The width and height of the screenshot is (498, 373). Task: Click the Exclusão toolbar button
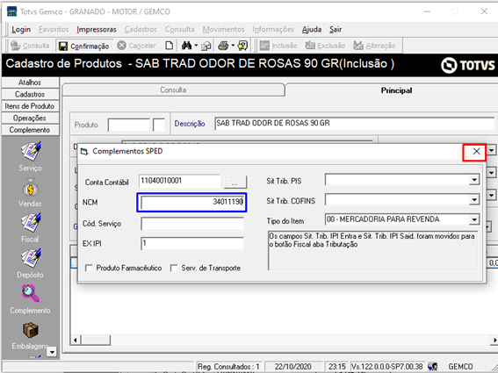325,46
